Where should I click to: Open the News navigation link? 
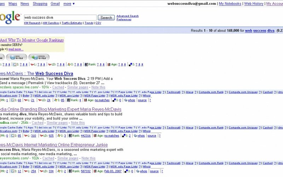point(25,4)
